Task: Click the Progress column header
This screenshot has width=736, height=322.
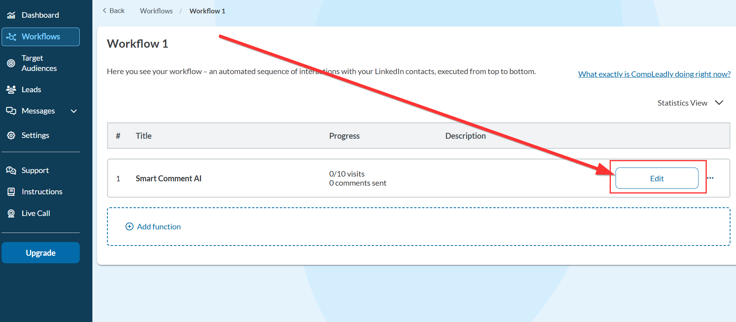Action: coord(344,136)
